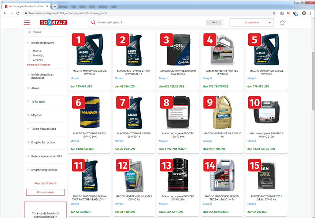
Task: Open 2-TAKT UNIVERSAL 1л product image
Action: pyautogui.click(x=134, y=50)
